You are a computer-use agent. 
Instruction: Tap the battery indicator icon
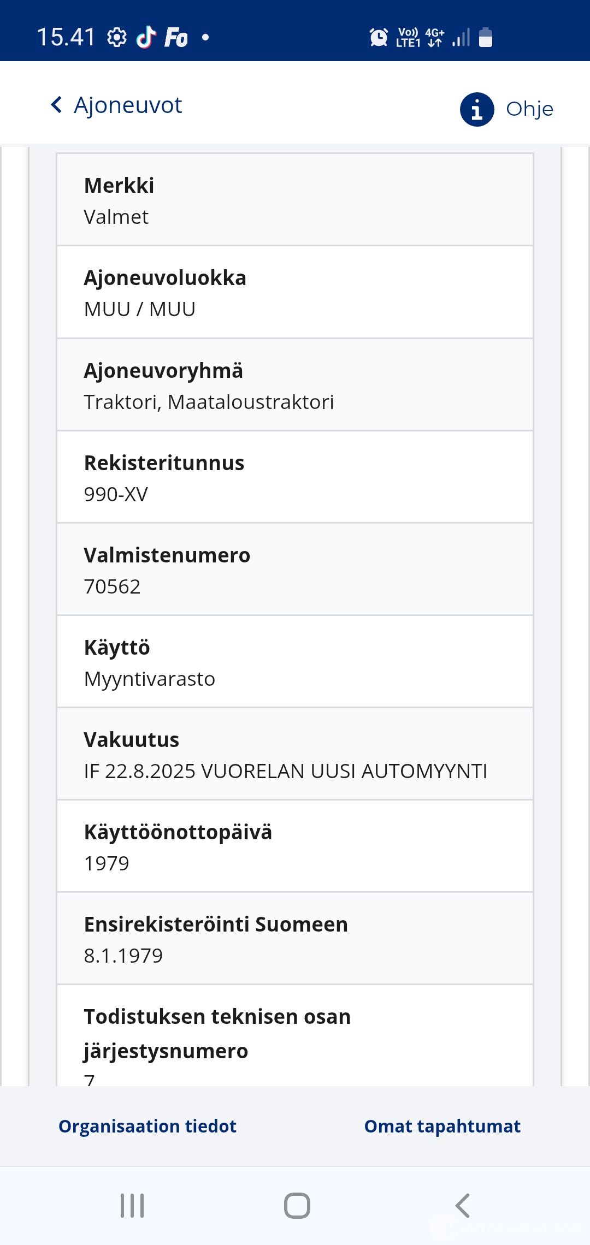[485, 38]
